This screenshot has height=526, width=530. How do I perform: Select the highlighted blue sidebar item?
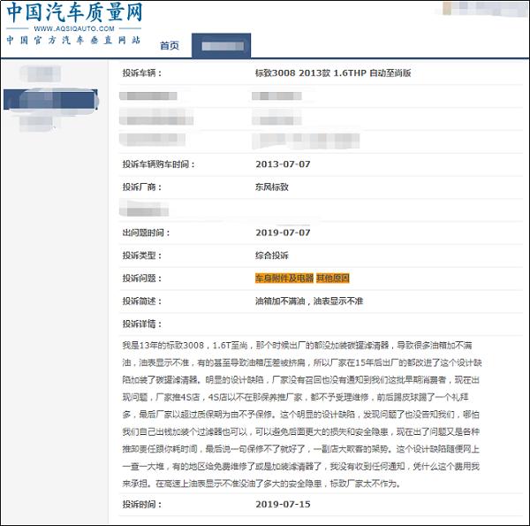pyautogui.click(x=50, y=99)
